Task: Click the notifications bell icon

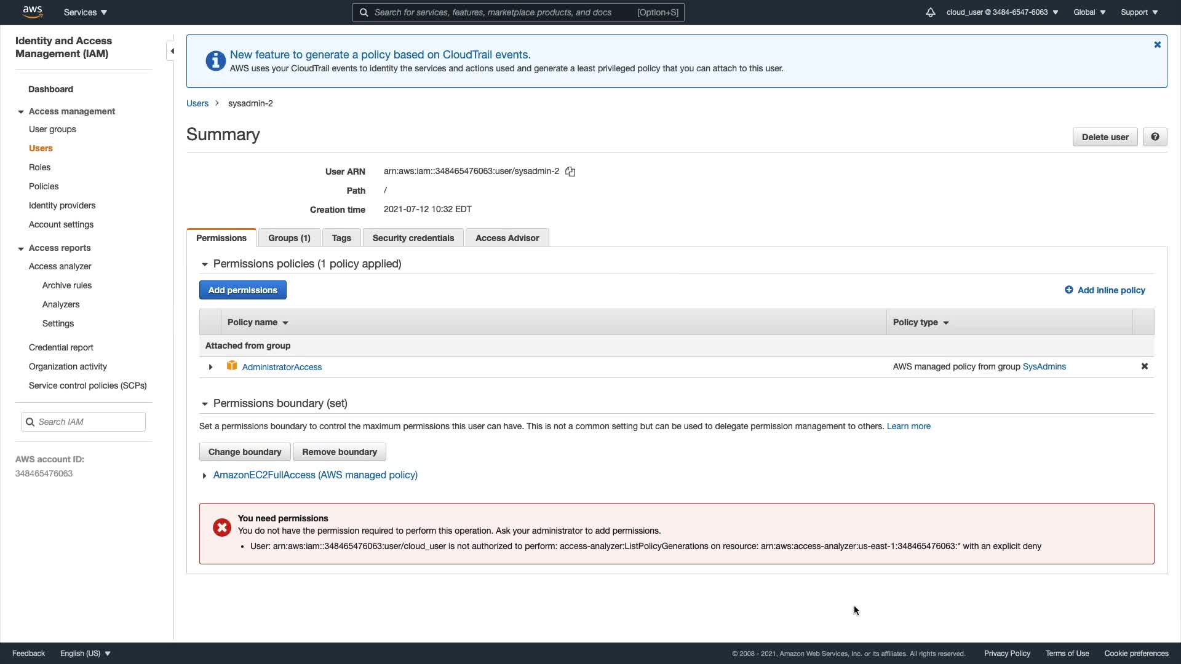Action: (930, 12)
